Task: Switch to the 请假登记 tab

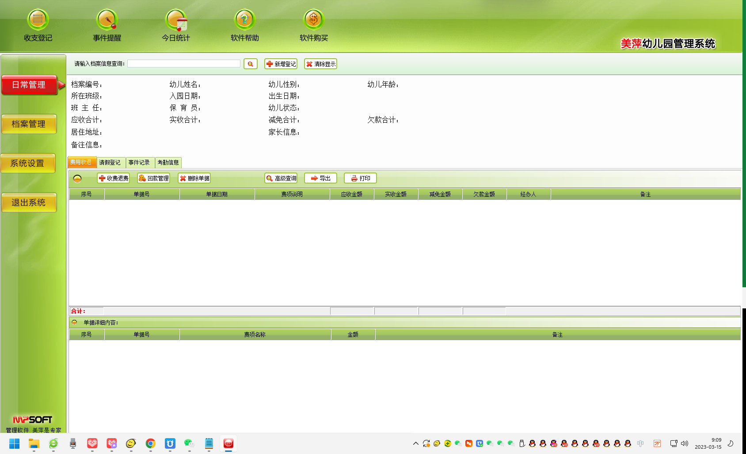Action: (110, 162)
